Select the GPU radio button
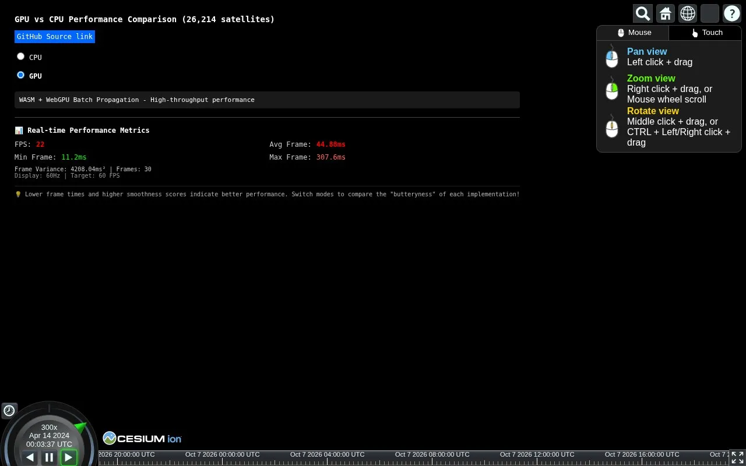The height and width of the screenshot is (466, 746). [x=21, y=75]
